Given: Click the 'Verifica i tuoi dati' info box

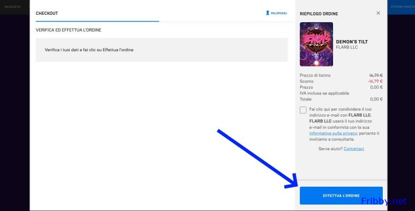Looking at the screenshot, I should 161,50.
